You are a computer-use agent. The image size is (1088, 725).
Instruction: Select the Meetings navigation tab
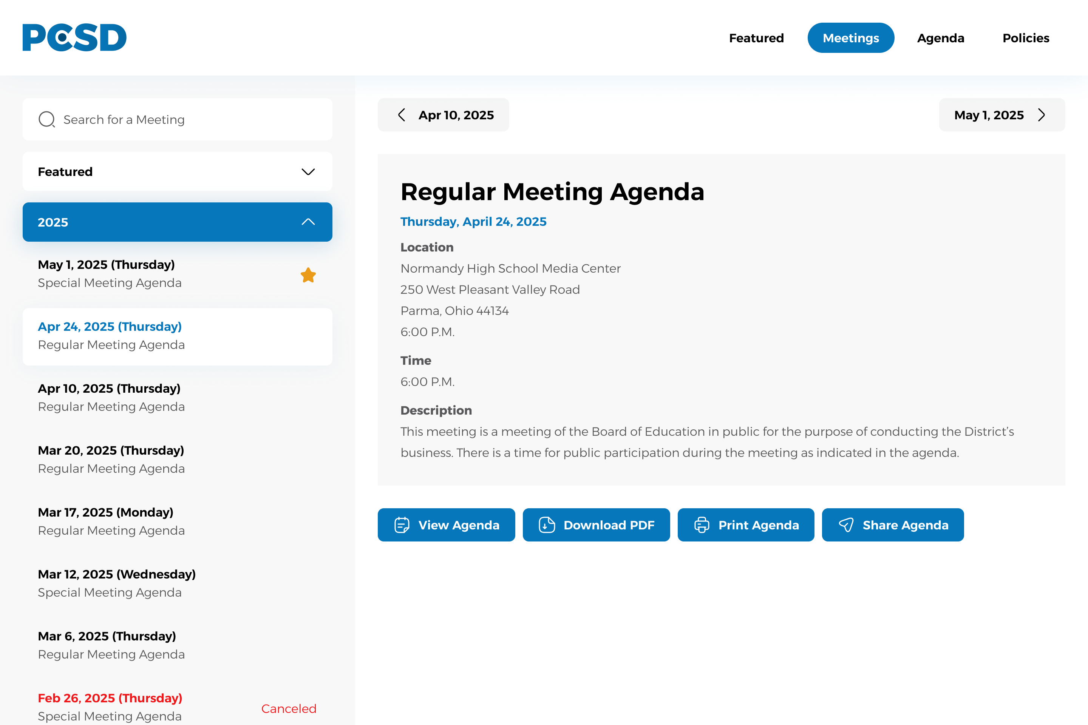tap(850, 38)
